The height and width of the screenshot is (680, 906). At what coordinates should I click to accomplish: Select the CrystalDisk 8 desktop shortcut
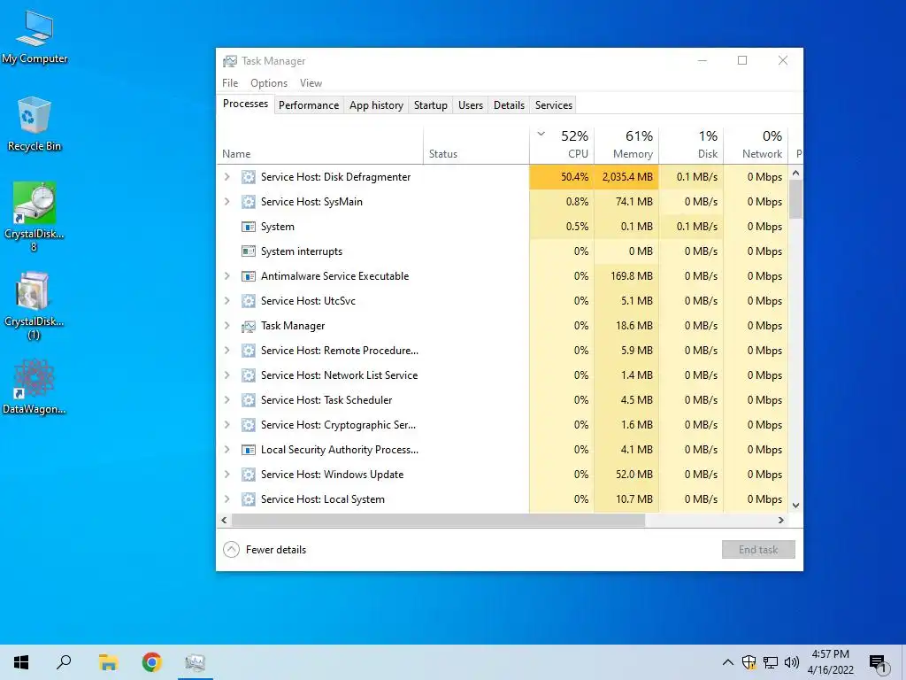[35, 216]
